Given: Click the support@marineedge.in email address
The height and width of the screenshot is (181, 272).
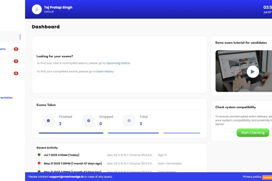Looking at the screenshot, I should (x=66, y=177).
